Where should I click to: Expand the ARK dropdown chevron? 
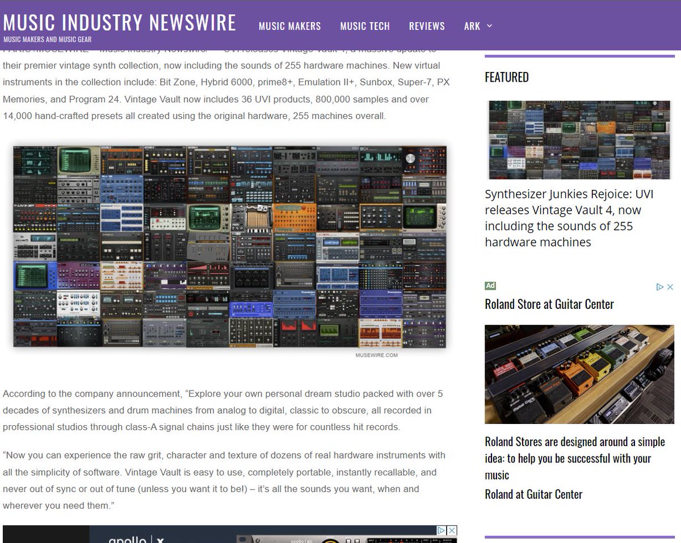point(490,26)
